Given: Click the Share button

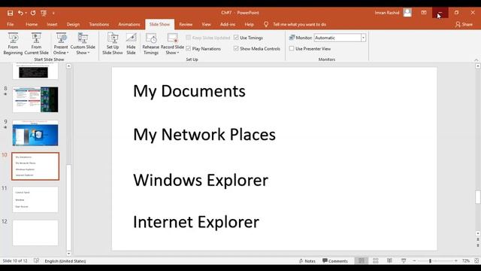Looking at the screenshot, I should pyautogui.click(x=464, y=24).
